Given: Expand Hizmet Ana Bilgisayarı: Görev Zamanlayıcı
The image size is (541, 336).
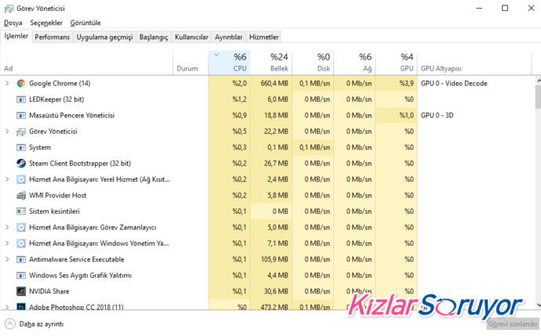Looking at the screenshot, I should [x=7, y=227].
